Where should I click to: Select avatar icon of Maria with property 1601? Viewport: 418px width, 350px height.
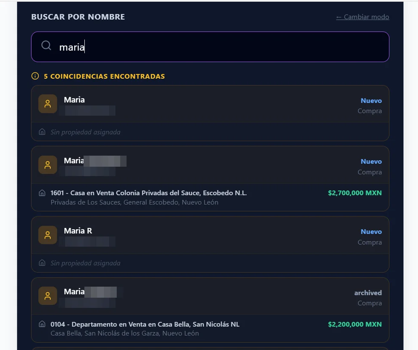(x=48, y=165)
